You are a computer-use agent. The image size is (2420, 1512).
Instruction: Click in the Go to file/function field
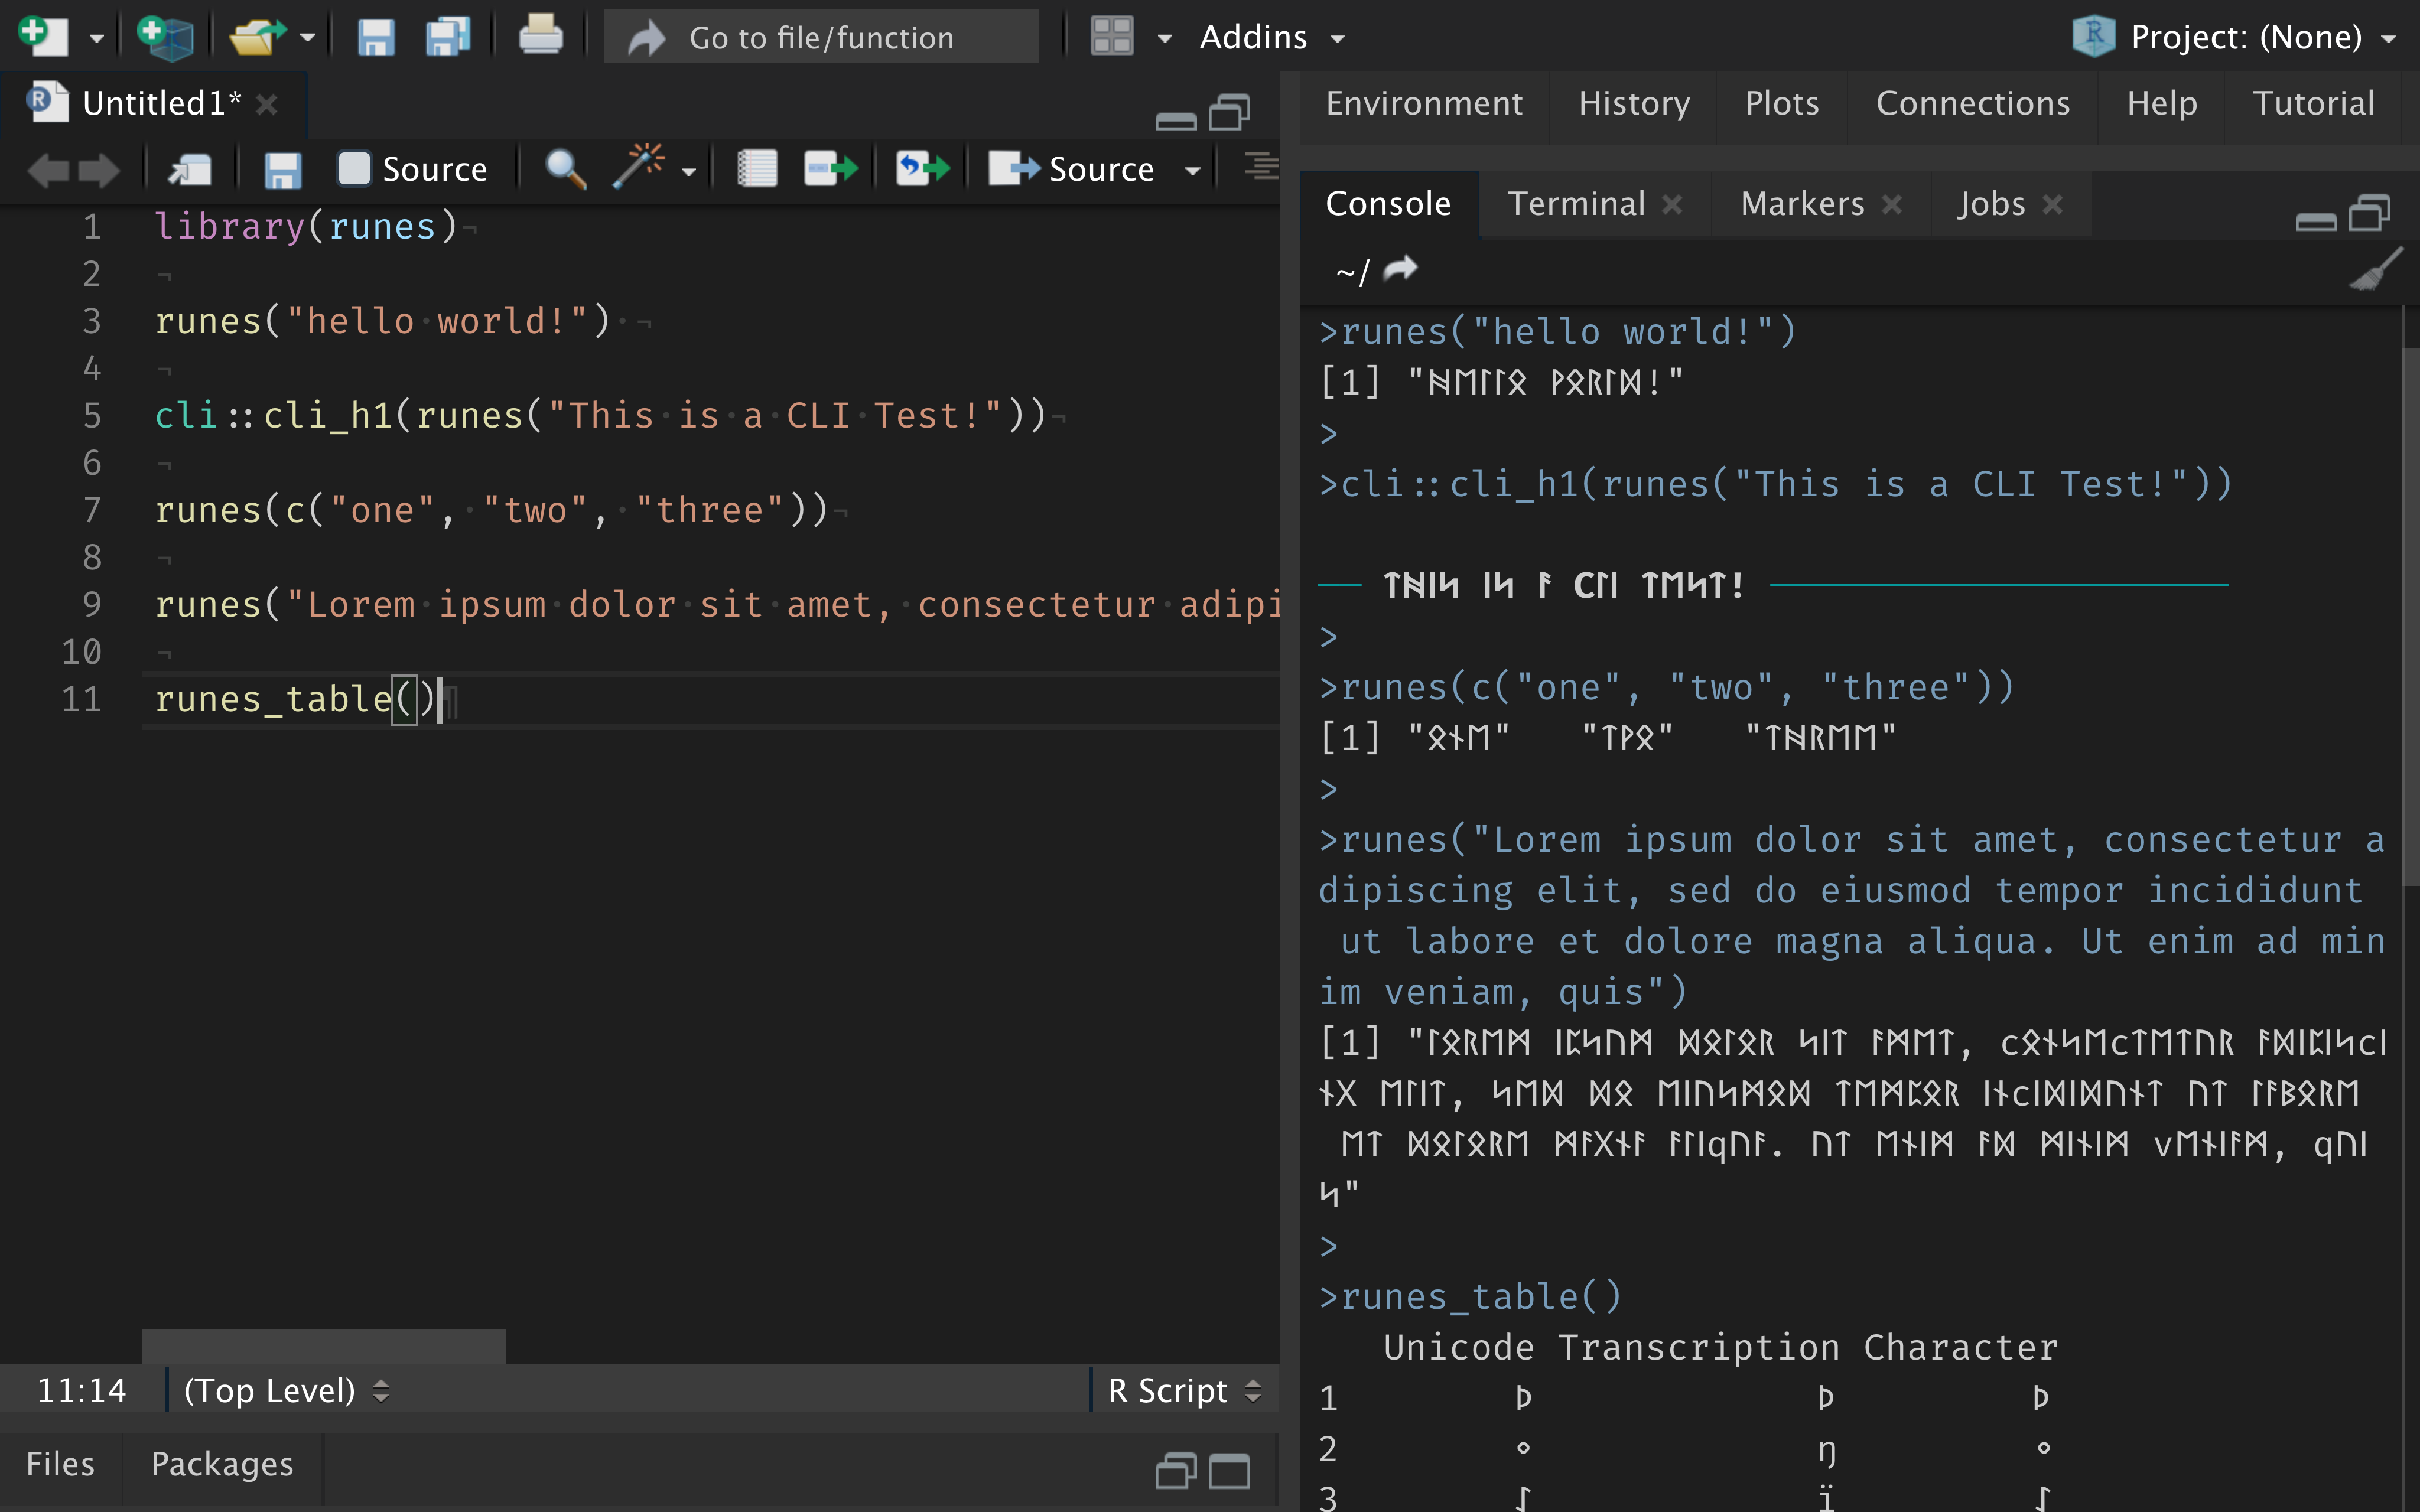pos(820,38)
